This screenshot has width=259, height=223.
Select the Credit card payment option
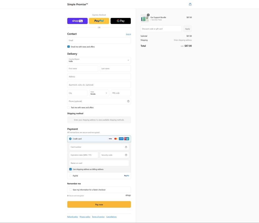coord(71,139)
